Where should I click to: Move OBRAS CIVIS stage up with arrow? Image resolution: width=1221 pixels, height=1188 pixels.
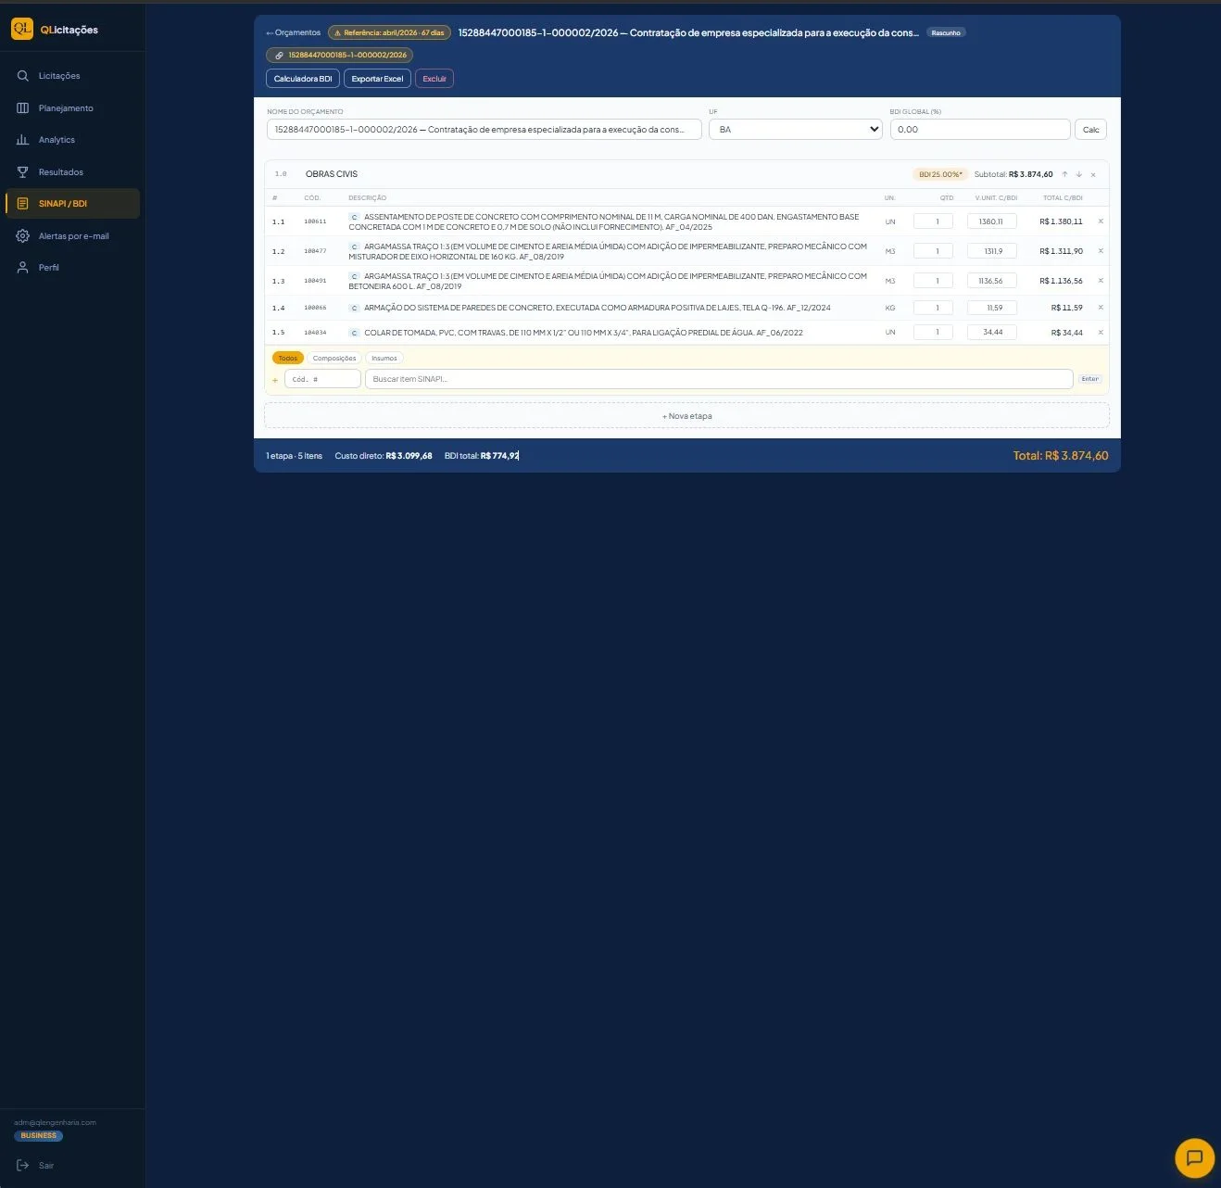click(1064, 174)
